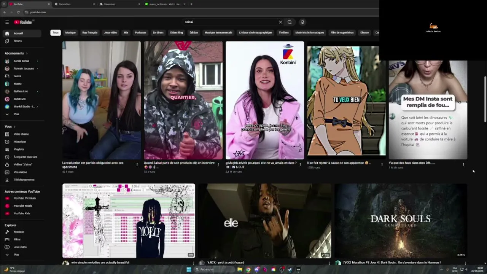Open Historique in the sidebar
This screenshot has height=274, width=487.
22,142
